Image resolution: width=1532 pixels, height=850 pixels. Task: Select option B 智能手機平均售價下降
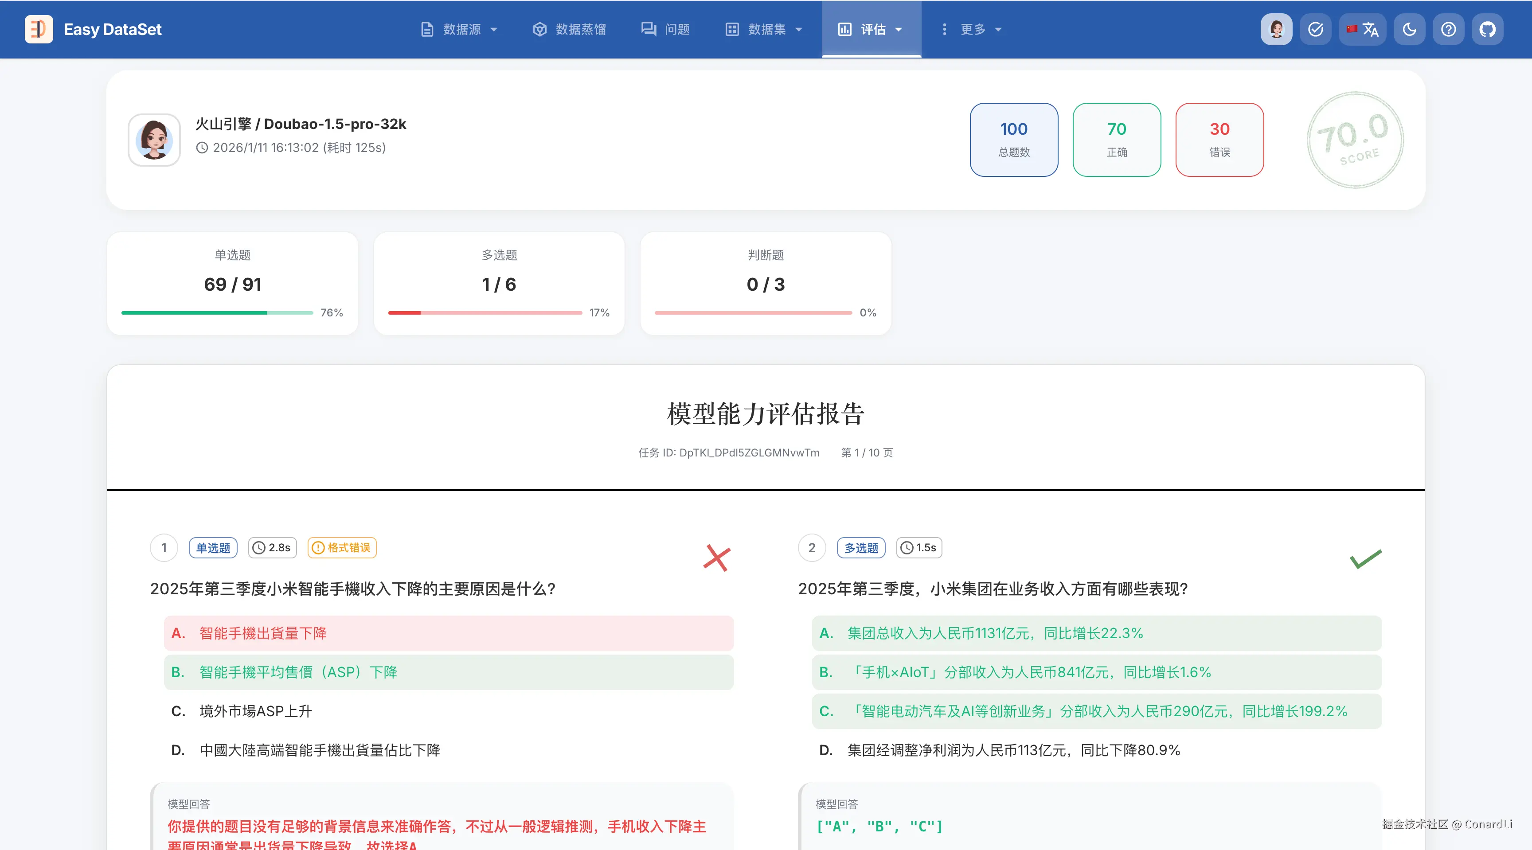tap(449, 672)
